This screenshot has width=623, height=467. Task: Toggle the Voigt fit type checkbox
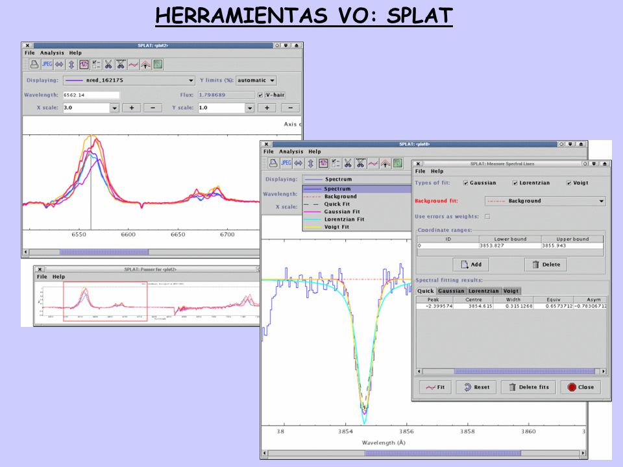pyautogui.click(x=569, y=183)
